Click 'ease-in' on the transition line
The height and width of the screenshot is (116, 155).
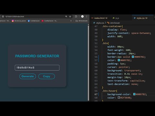136,74
